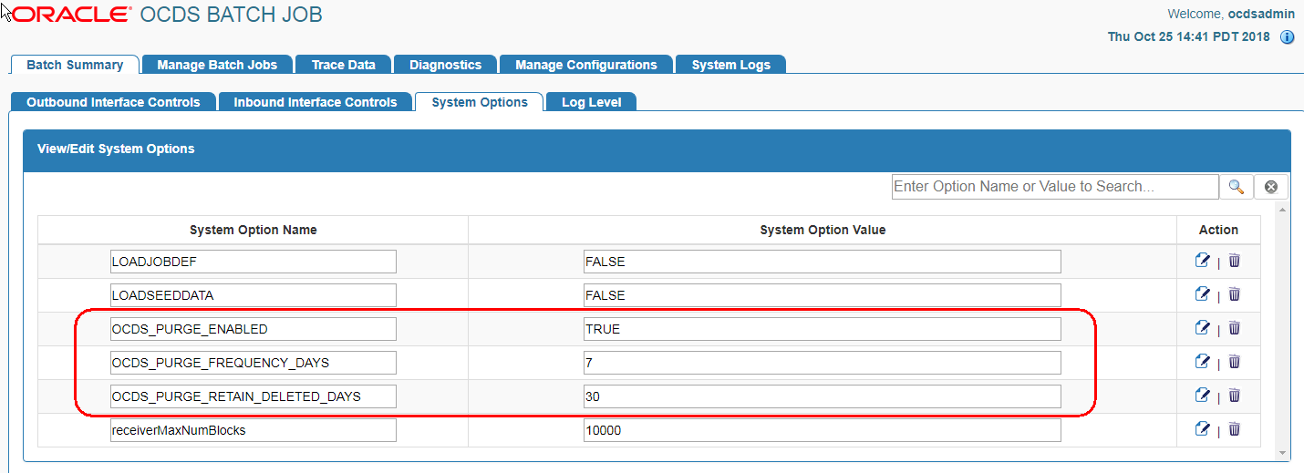Click the table scrollbar up arrow
This screenshot has width=1304, height=473.
[x=1284, y=211]
